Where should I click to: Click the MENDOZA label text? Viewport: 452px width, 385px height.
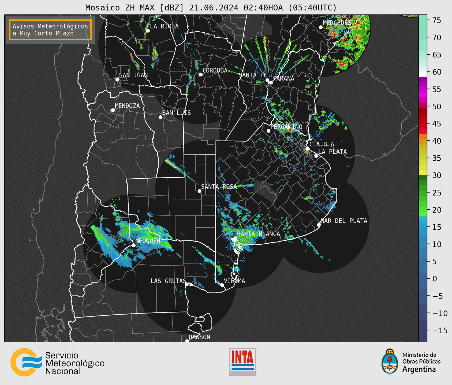[127, 106]
